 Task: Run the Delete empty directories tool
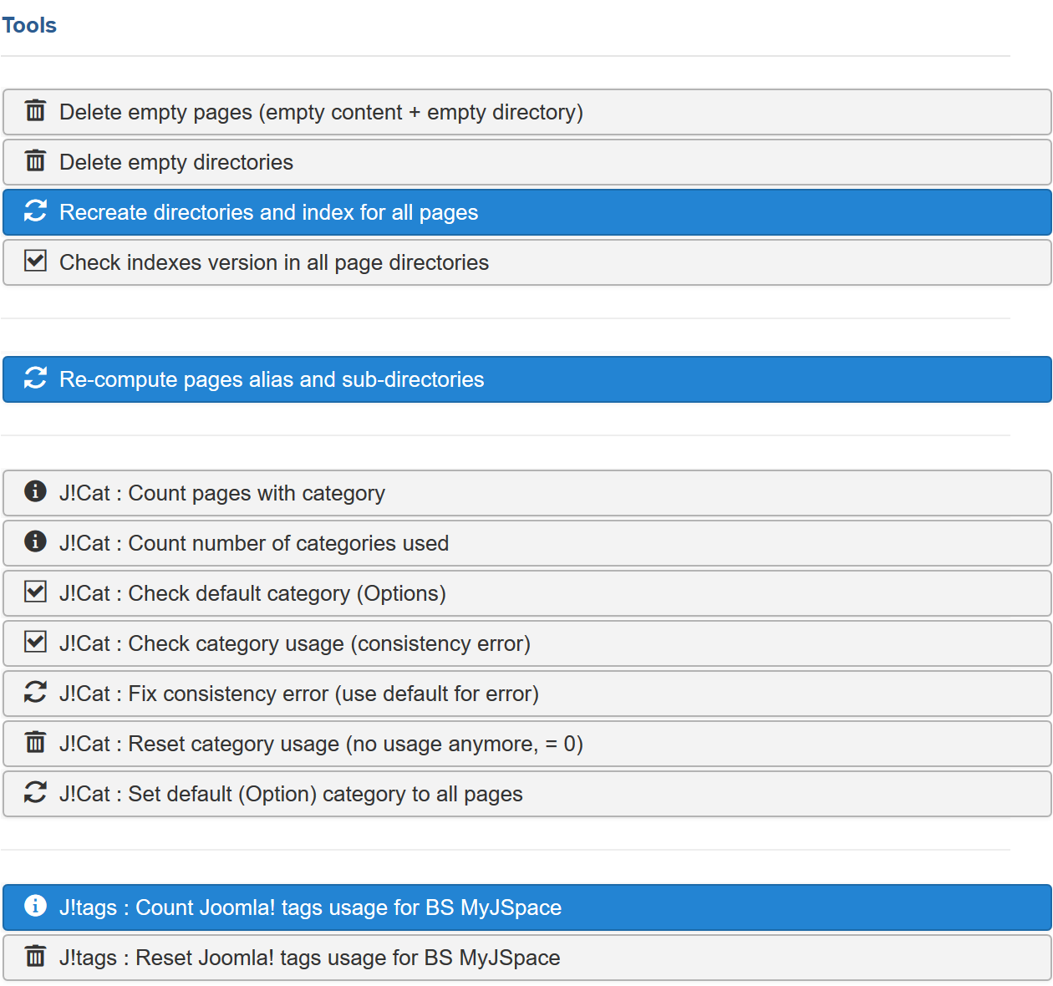click(527, 162)
